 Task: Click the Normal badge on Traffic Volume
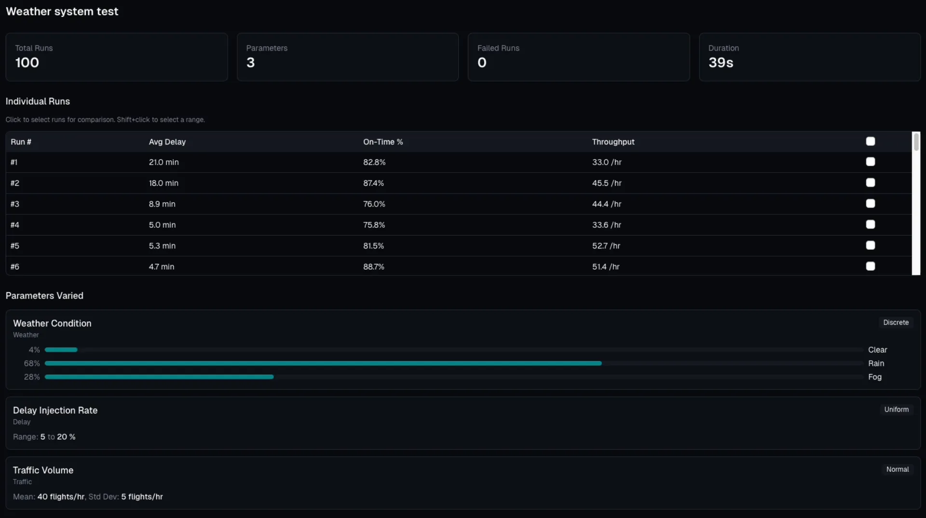(897, 469)
